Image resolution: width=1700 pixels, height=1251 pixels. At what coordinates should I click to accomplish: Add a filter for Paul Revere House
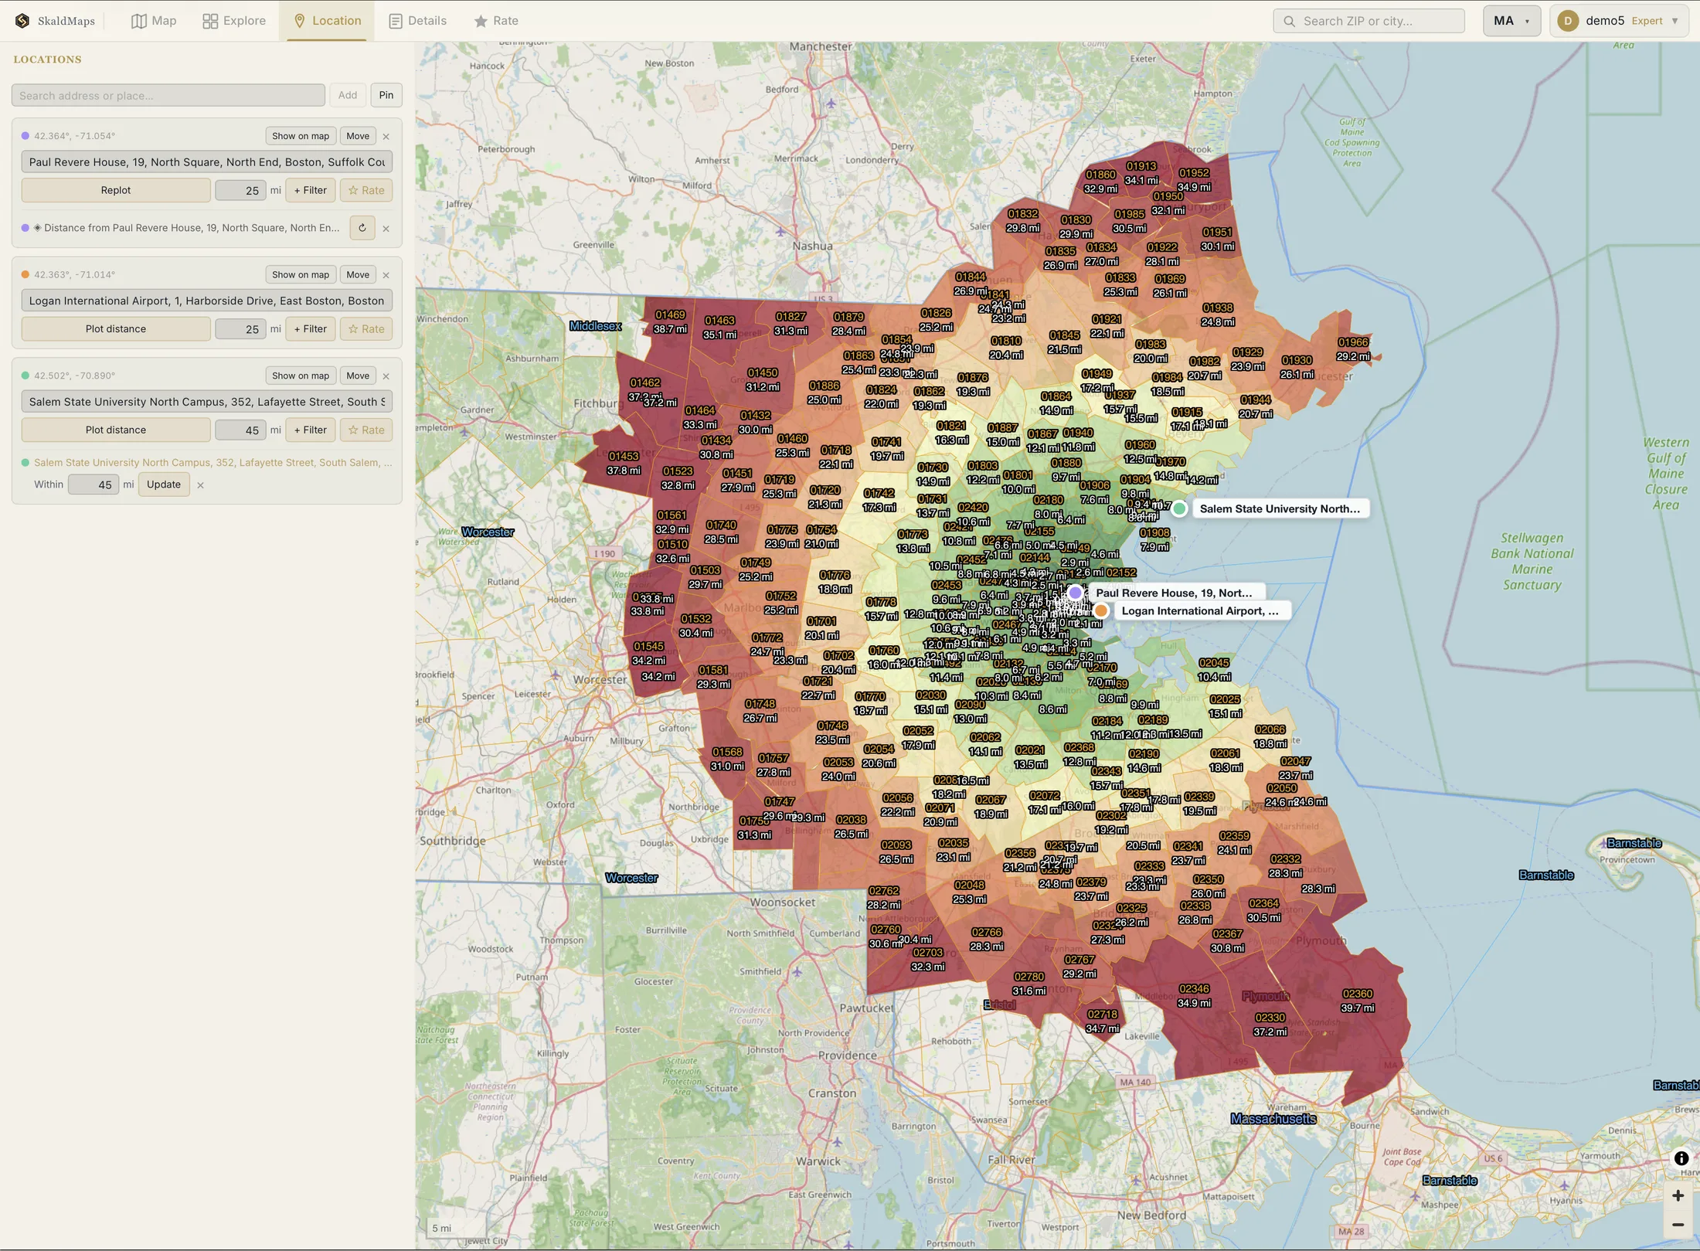(311, 190)
